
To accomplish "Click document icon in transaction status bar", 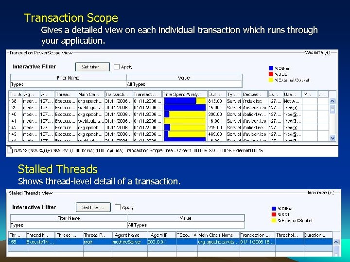I will [x=10, y=150].
